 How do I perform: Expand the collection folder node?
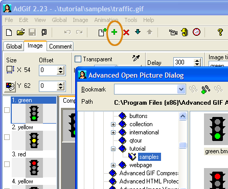point(113,124)
